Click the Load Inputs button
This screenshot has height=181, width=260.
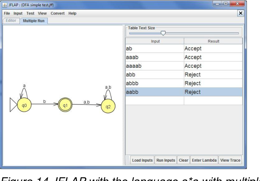142,160
